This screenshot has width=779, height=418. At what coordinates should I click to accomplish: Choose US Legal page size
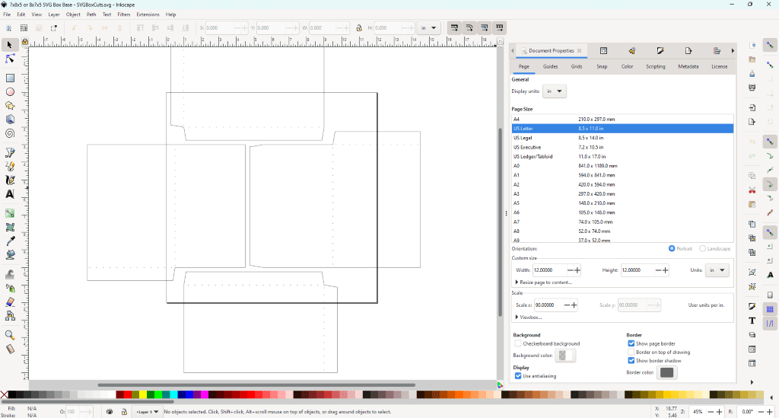coord(523,138)
